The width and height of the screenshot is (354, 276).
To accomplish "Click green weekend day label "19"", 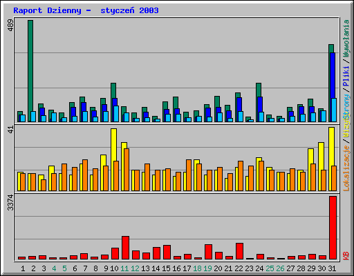I will [x=207, y=268].
